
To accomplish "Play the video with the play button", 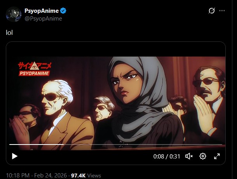I will click(15, 156).
